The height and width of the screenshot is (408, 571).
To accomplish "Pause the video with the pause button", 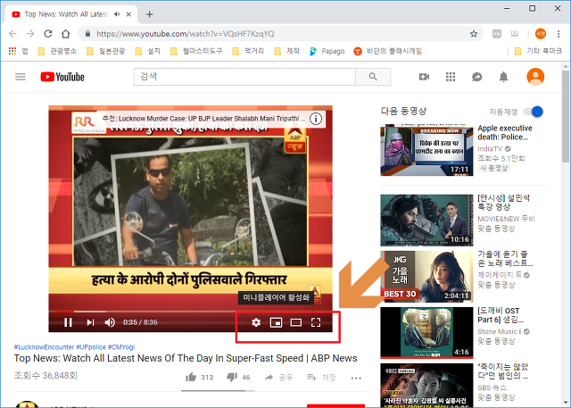I will pyautogui.click(x=68, y=322).
